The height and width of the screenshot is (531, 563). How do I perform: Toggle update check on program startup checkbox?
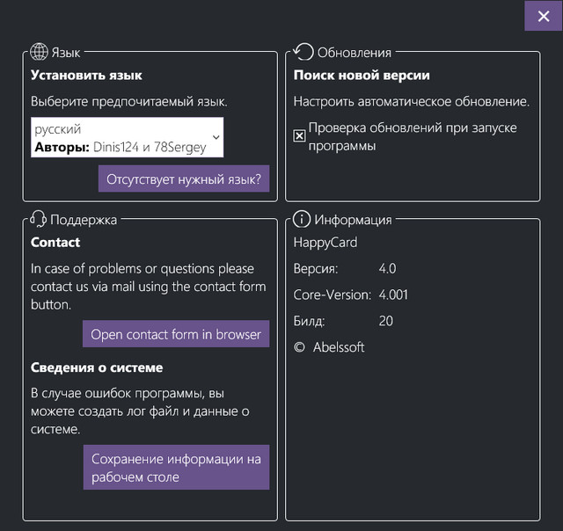tap(300, 135)
